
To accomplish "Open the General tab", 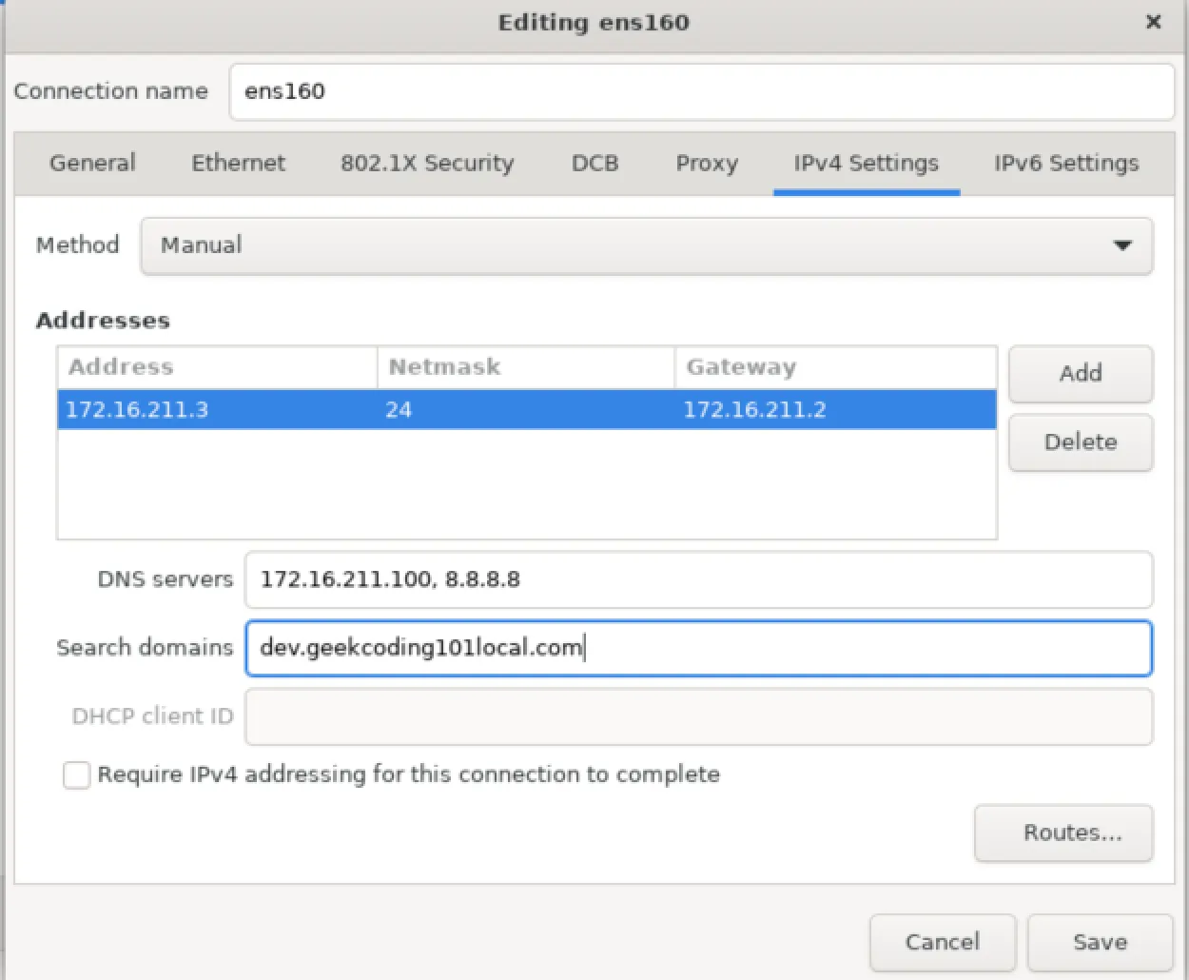I will point(92,163).
